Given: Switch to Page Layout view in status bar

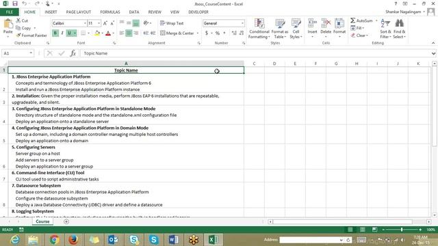Looking at the screenshot, I should click(x=362, y=230).
